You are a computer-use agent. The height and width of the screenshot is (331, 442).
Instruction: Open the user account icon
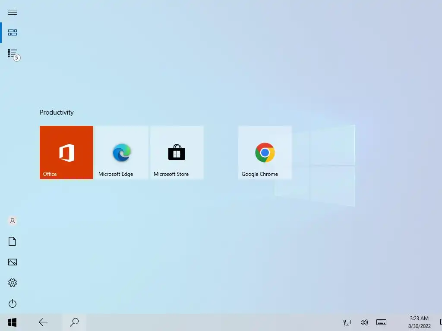point(13,221)
